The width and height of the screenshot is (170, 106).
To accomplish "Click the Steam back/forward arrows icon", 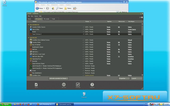I will [141, 17].
